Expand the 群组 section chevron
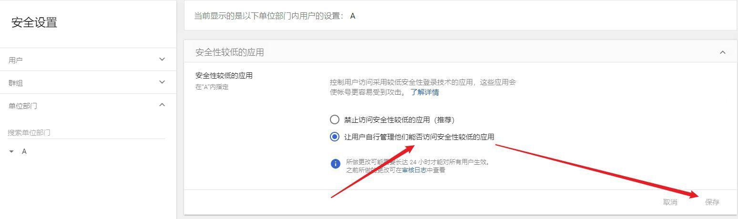Image resolution: width=738 pixels, height=219 pixels. 162,82
